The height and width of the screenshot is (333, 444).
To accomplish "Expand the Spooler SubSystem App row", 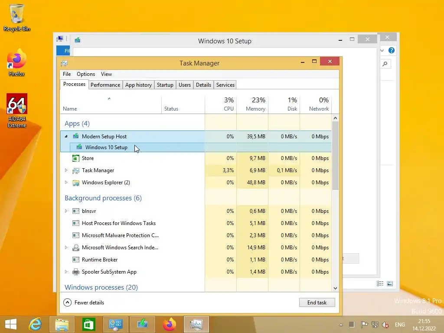I will pyautogui.click(x=66, y=272).
